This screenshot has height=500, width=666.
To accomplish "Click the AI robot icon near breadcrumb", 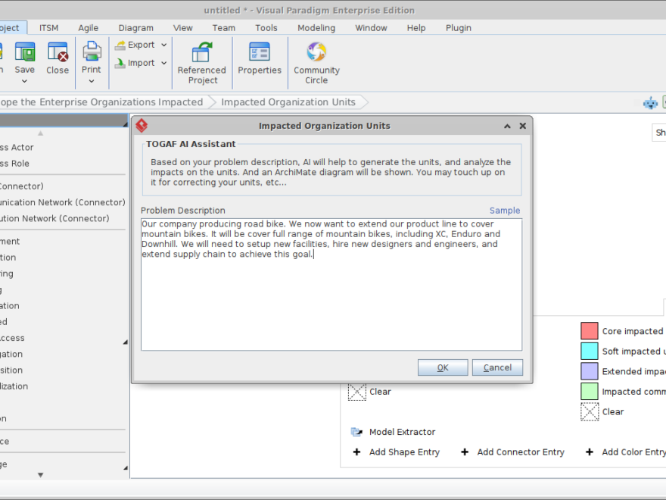I will click(650, 103).
